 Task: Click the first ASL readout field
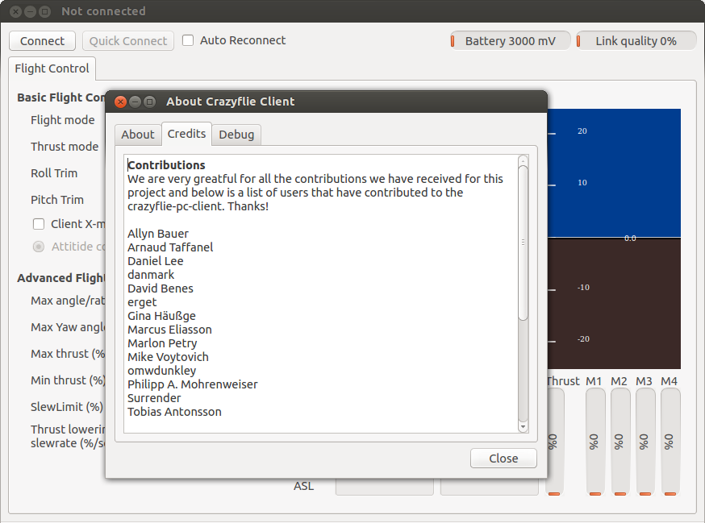(385, 487)
